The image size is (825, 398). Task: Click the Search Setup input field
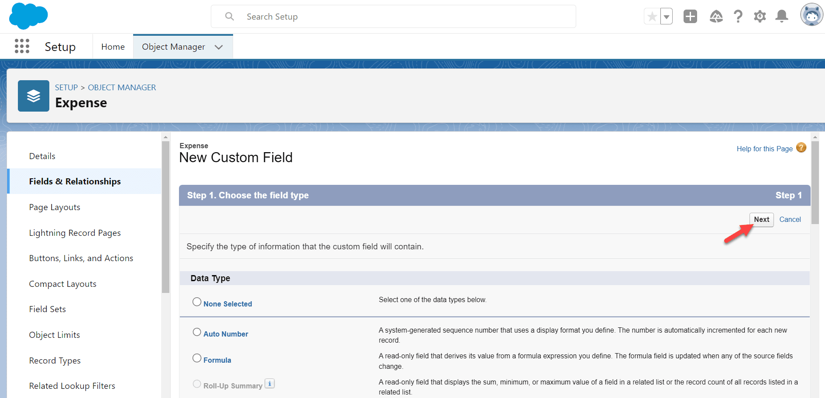(x=393, y=16)
